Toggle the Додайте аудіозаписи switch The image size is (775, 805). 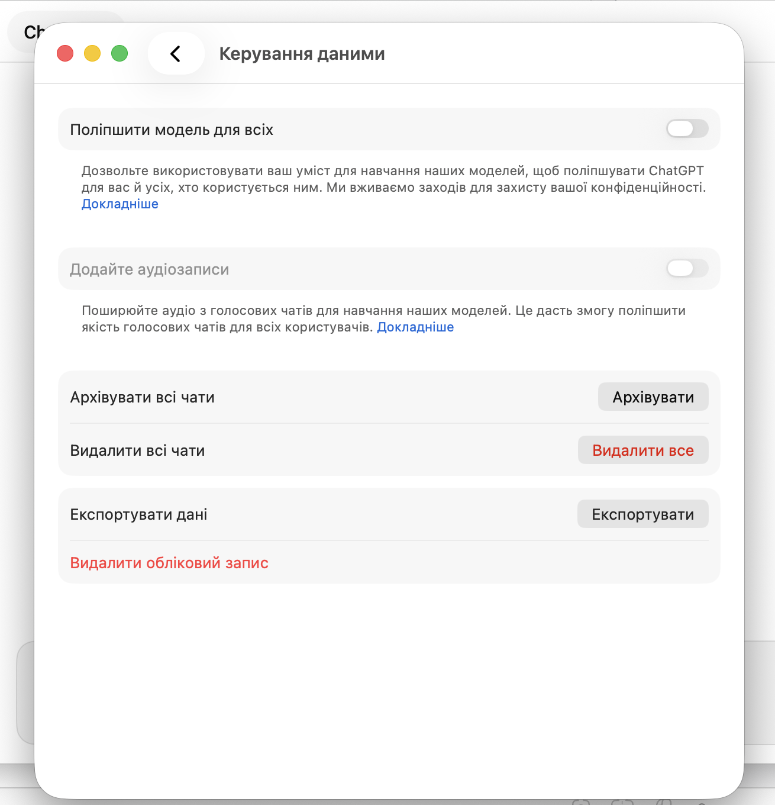click(687, 268)
